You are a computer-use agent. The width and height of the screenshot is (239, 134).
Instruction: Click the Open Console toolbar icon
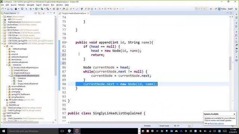click(x=22, y=9)
